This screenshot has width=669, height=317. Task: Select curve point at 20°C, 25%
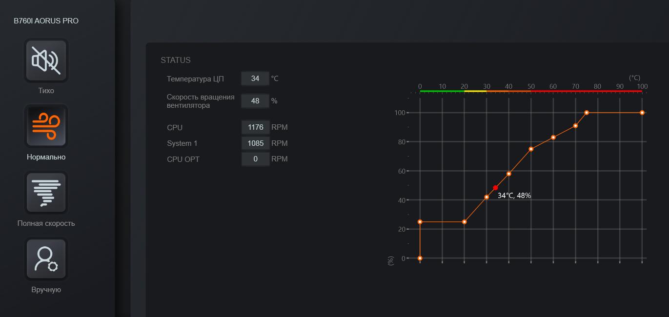(x=464, y=222)
